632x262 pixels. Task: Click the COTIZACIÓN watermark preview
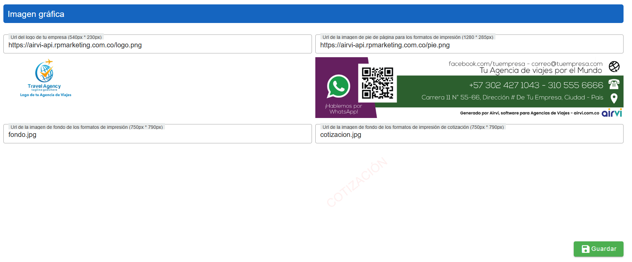click(x=357, y=182)
